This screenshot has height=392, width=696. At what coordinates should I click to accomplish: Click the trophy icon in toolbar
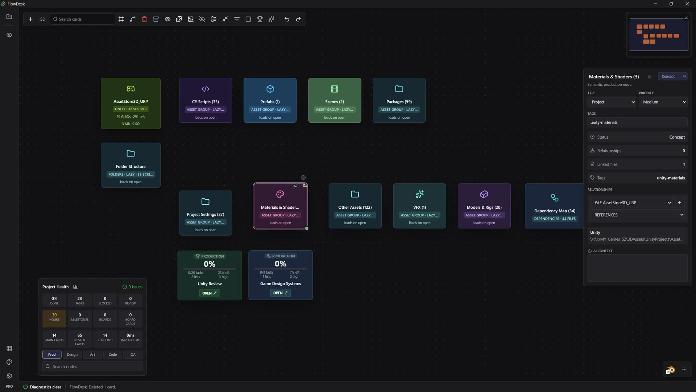260,19
